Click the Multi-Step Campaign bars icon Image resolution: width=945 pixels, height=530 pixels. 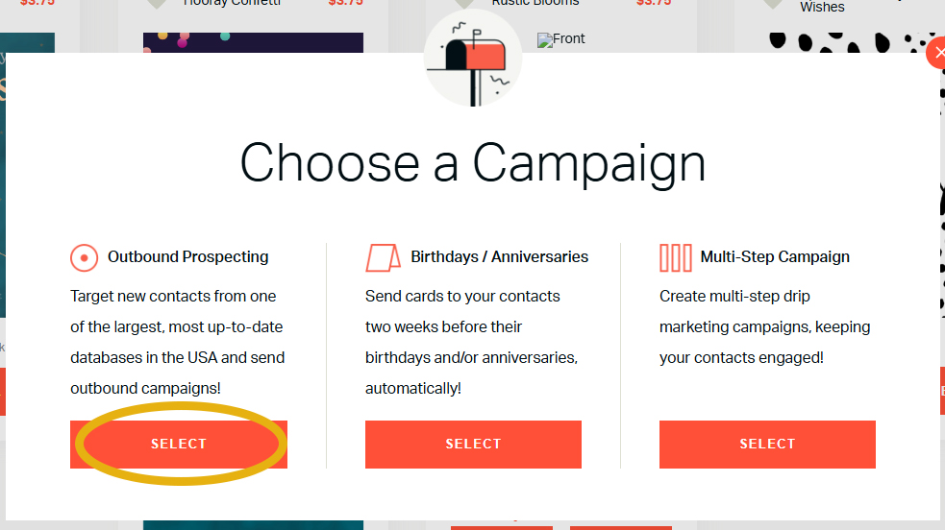click(676, 257)
